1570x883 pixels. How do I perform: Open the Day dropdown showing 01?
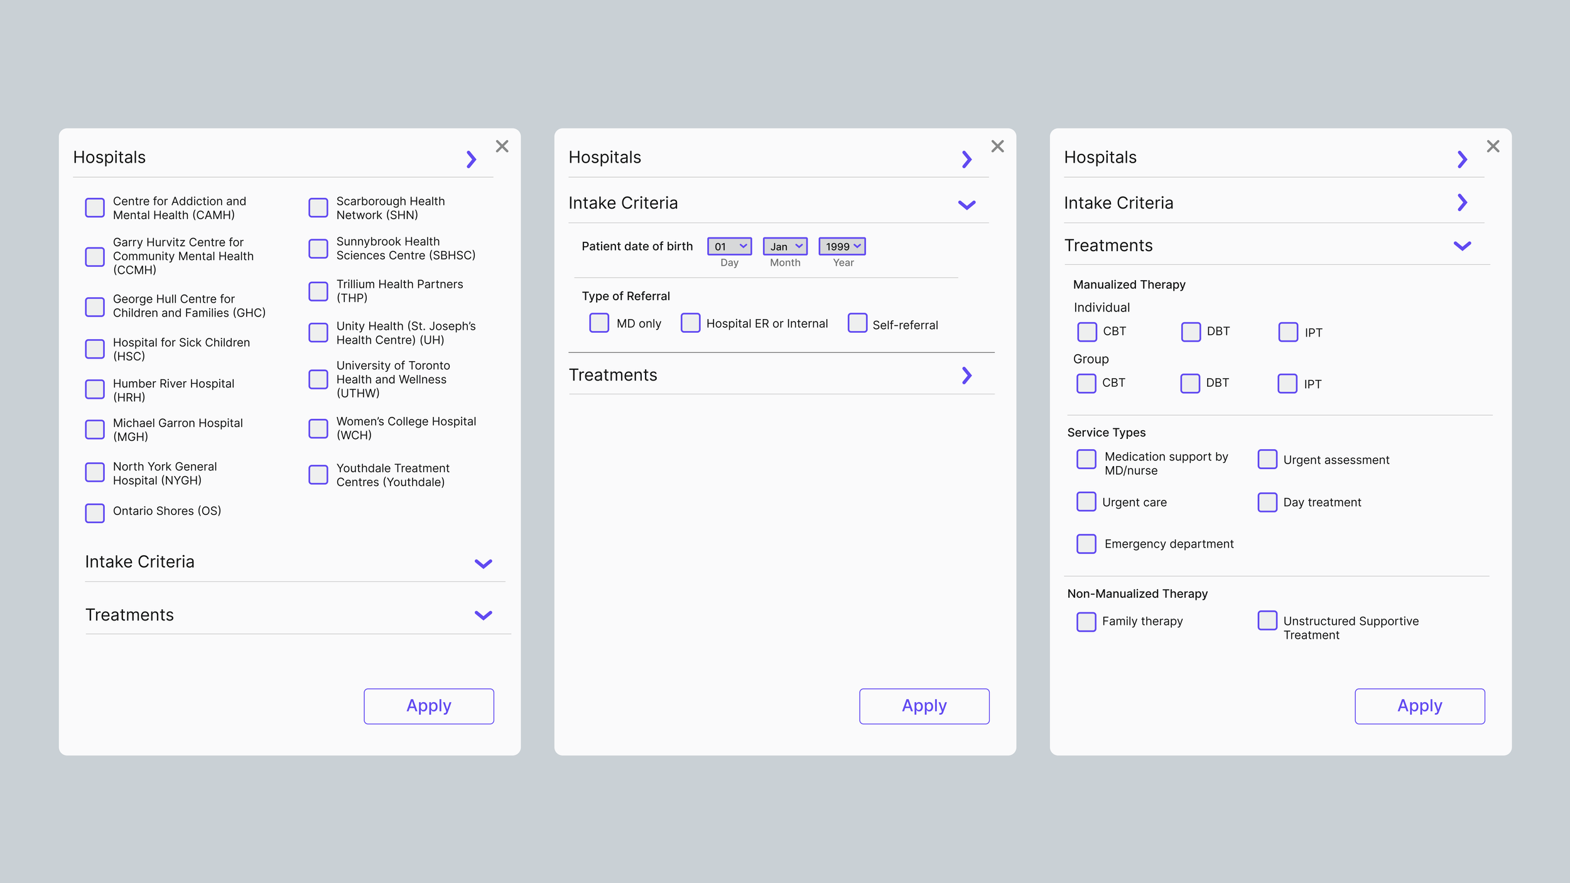[x=729, y=246]
